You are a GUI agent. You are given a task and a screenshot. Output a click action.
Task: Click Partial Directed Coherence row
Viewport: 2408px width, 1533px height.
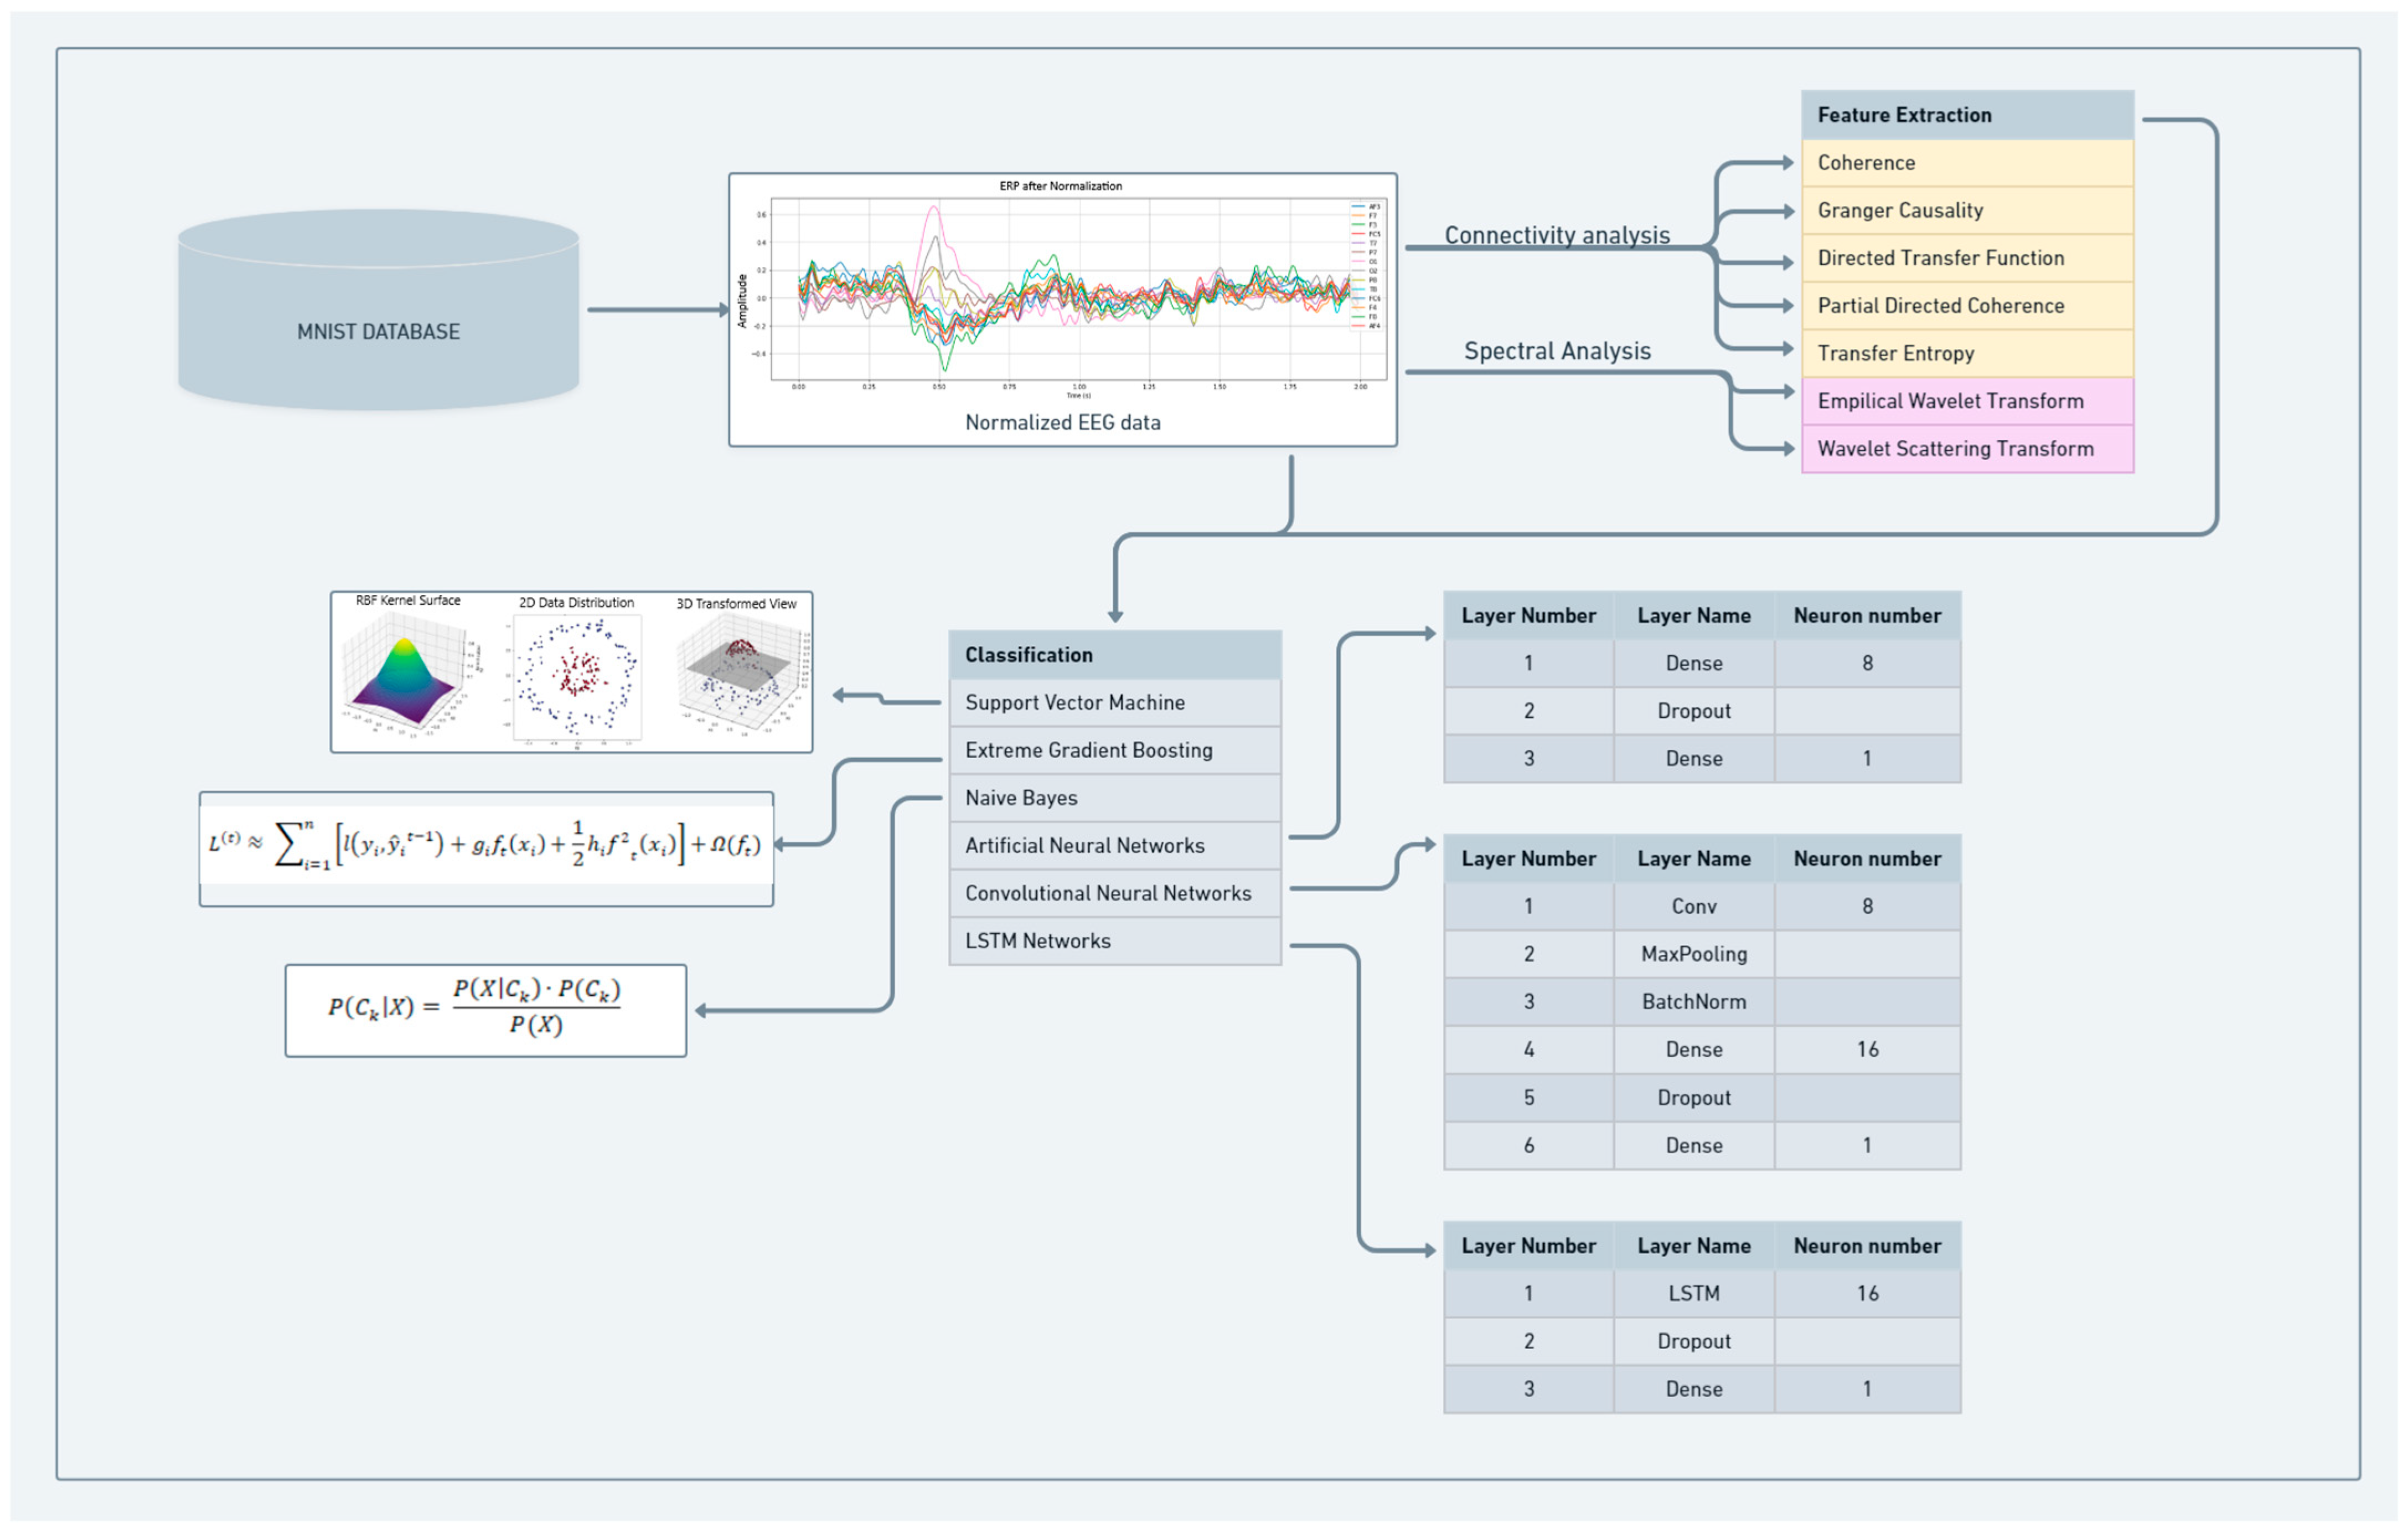pyautogui.click(x=1966, y=306)
